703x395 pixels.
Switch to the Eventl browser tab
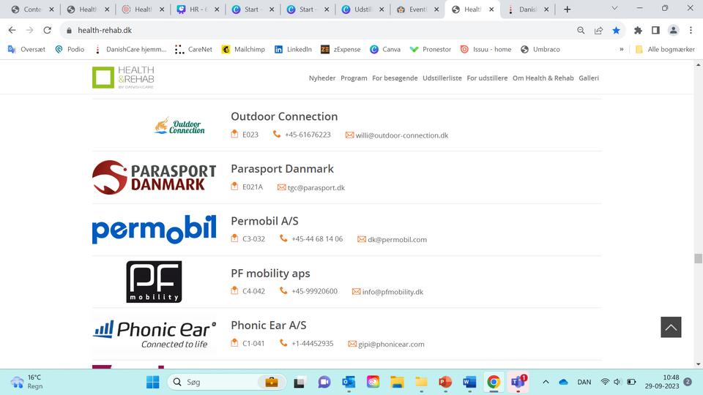click(417, 10)
